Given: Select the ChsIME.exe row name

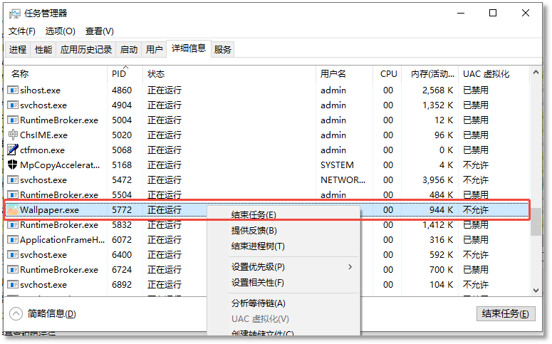Looking at the screenshot, I should click(43, 135).
